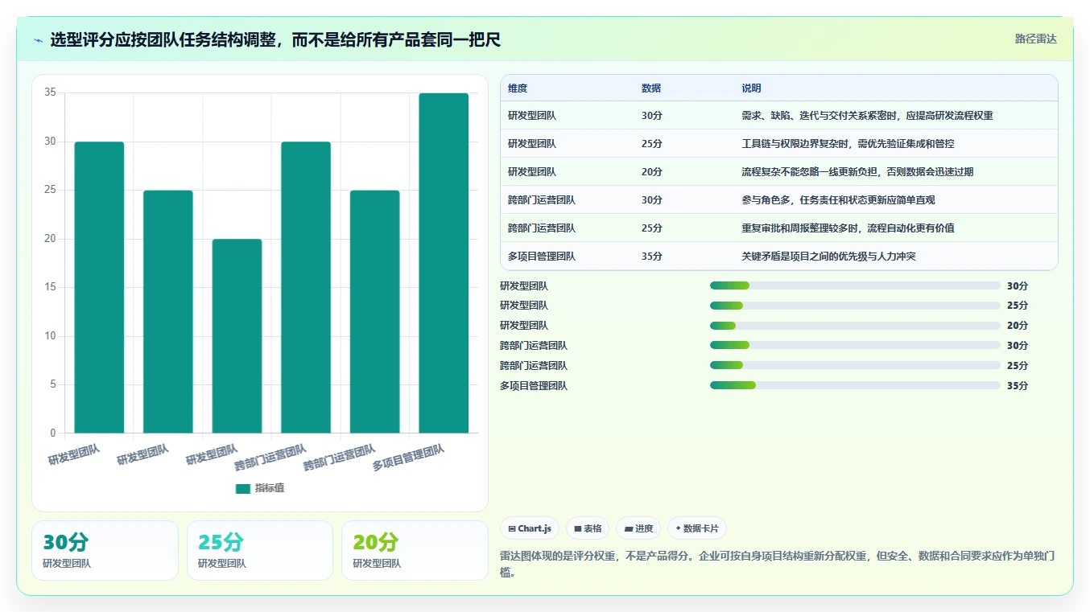Click the 指标值 legend label
Image resolution: width=1090 pixels, height=612 pixels.
[x=270, y=489]
